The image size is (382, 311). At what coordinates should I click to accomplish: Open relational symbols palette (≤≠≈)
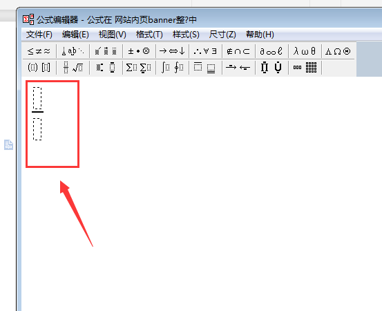tap(39, 51)
